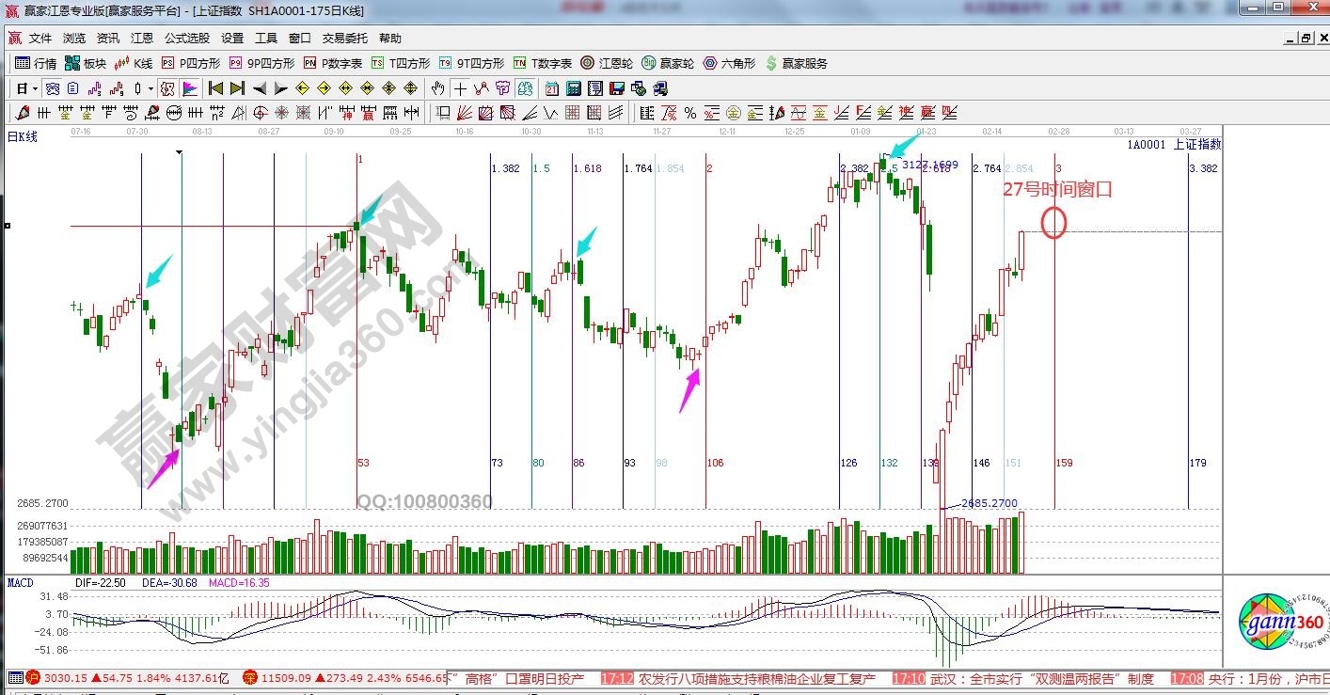1330x695 pixels.
Task: Toggle the colored flag indicator button
Action: point(190,88)
